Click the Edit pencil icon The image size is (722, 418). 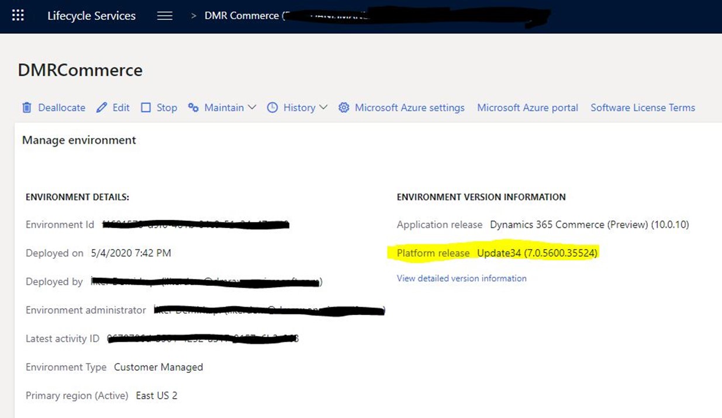102,108
